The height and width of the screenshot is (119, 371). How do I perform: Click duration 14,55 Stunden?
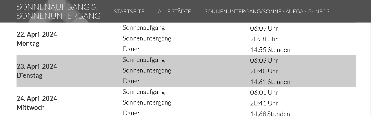point(270,50)
